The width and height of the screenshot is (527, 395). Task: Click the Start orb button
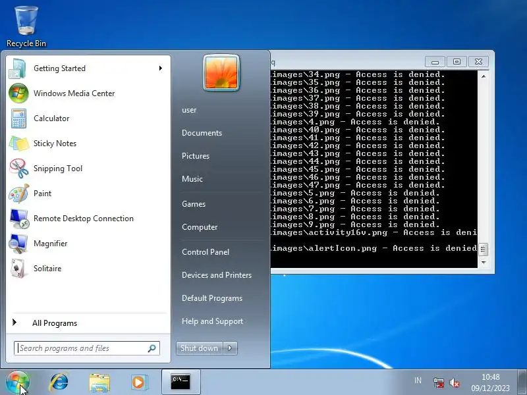click(18, 382)
